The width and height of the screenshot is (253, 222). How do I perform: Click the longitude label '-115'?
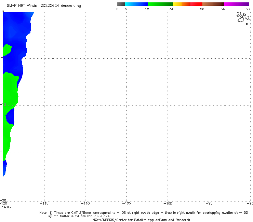point(44,203)
